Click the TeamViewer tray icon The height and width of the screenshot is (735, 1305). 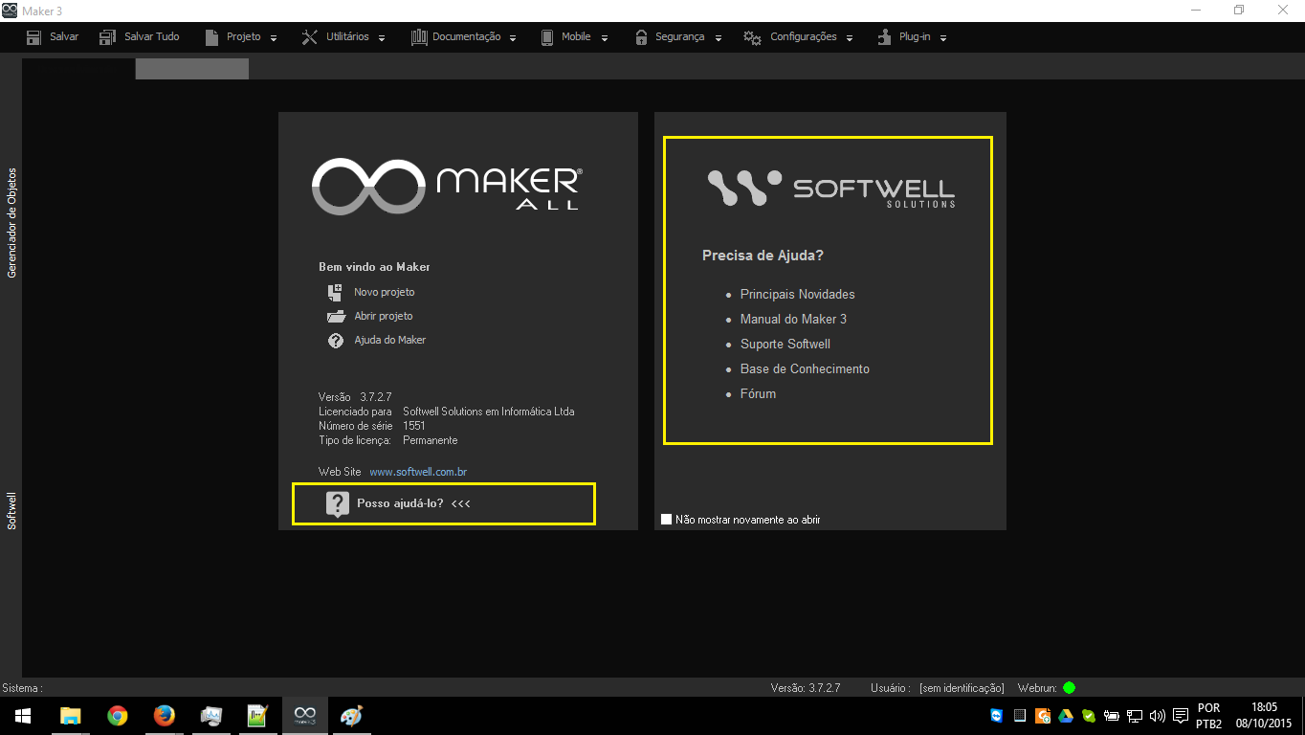point(997,716)
